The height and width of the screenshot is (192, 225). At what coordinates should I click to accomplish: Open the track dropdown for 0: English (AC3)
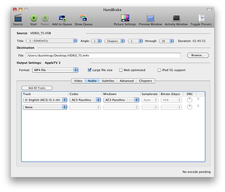point(45,100)
